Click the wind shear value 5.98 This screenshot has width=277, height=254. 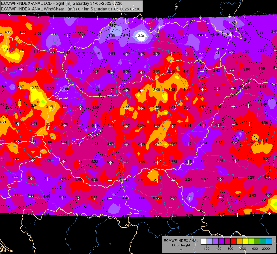click(111, 53)
